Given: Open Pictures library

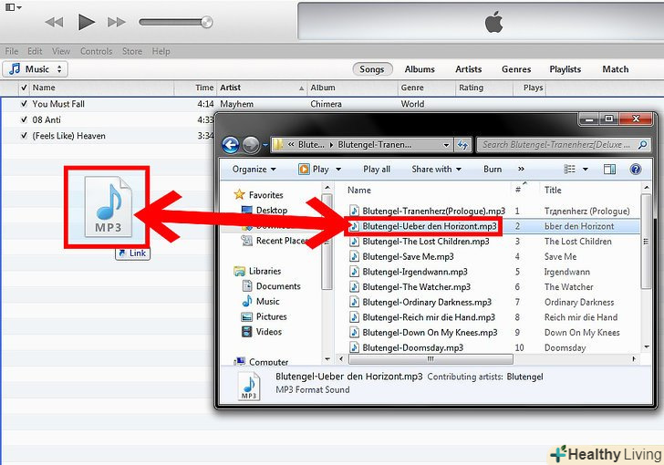Looking at the screenshot, I should click(x=265, y=316).
